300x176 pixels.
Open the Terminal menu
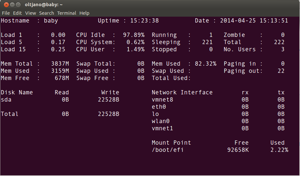coord(67,13)
